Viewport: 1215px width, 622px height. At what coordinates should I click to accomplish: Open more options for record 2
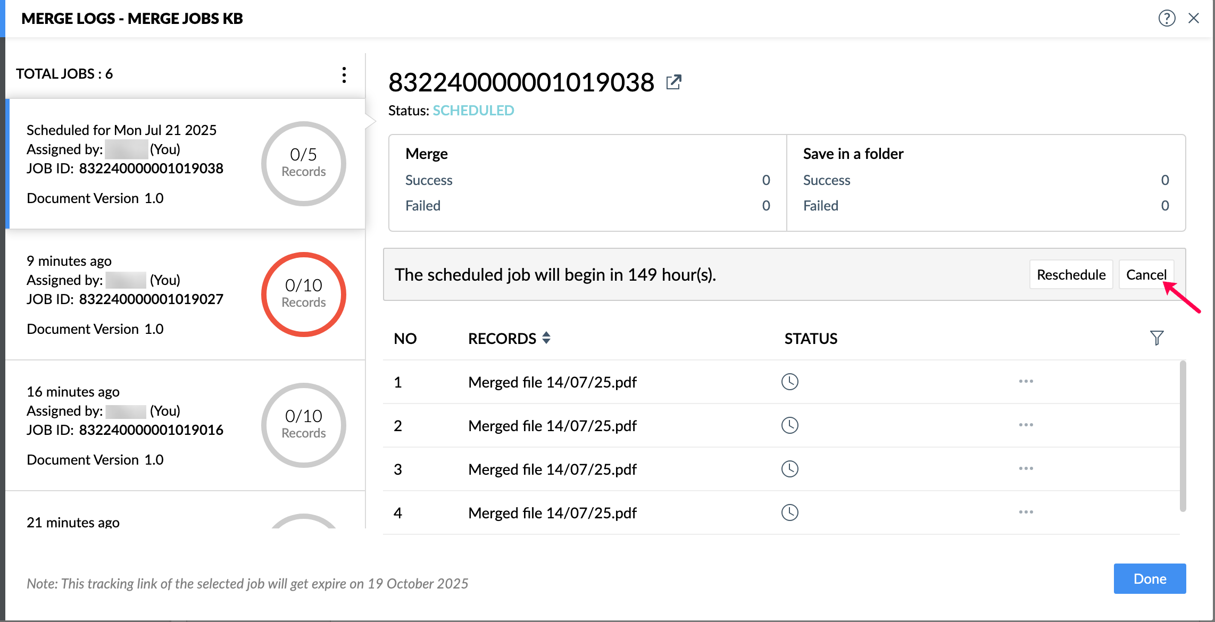[1026, 425]
